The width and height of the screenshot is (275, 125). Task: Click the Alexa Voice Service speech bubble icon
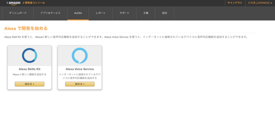79,56
